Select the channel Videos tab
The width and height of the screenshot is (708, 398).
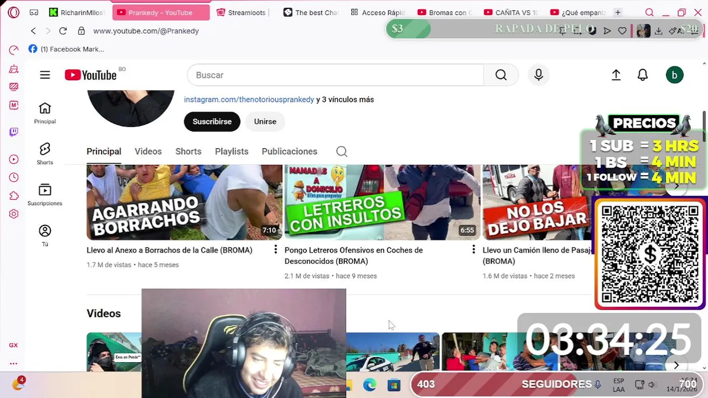148,151
